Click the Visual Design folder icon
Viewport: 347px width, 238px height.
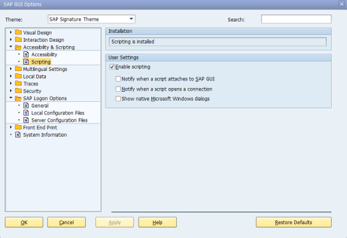pos(18,32)
